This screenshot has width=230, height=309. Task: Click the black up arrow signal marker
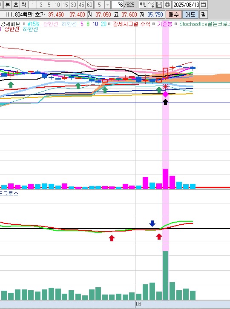[x=166, y=102]
